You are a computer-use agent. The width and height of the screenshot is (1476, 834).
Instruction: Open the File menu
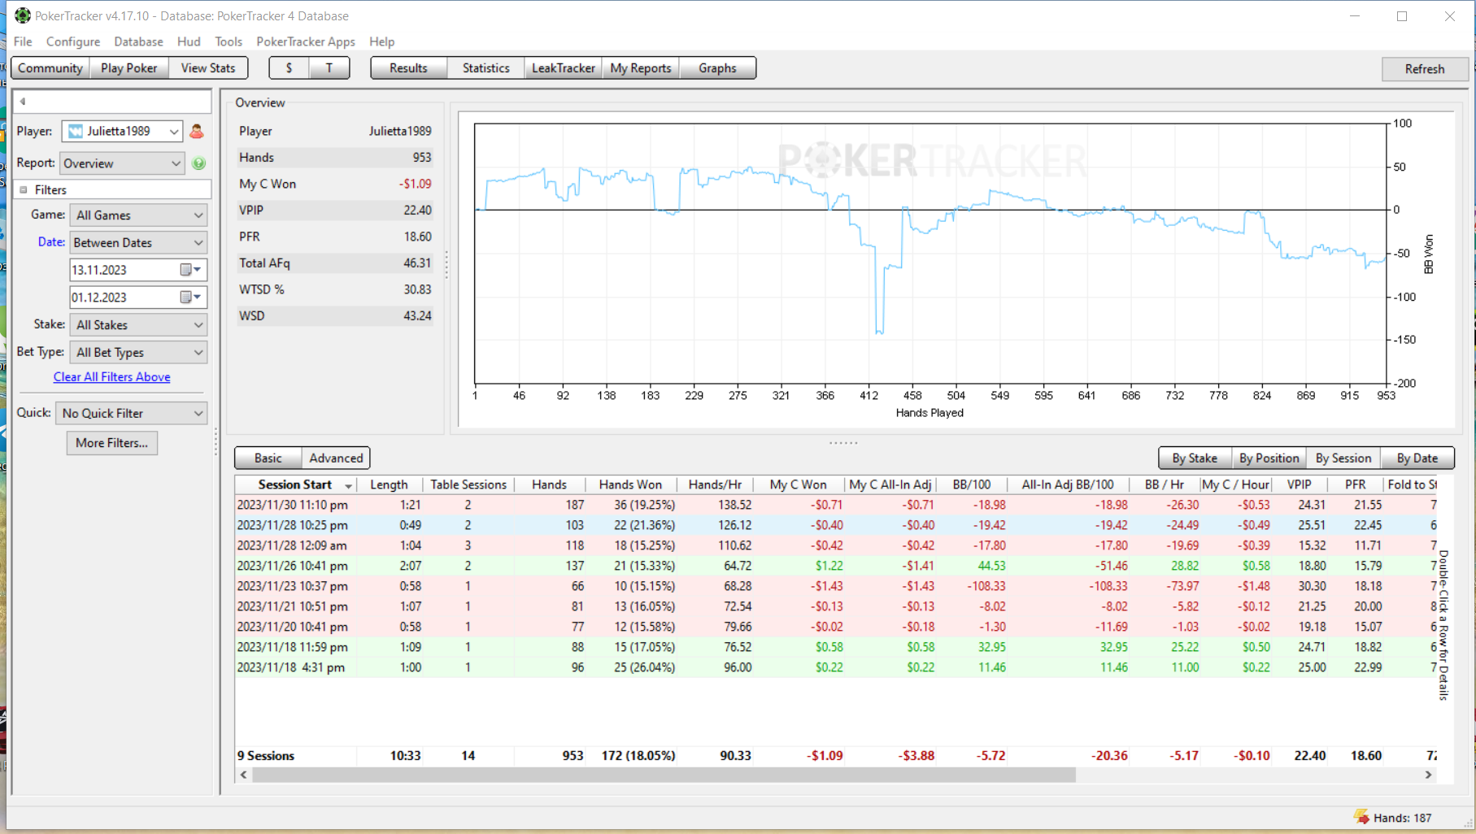click(23, 41)
